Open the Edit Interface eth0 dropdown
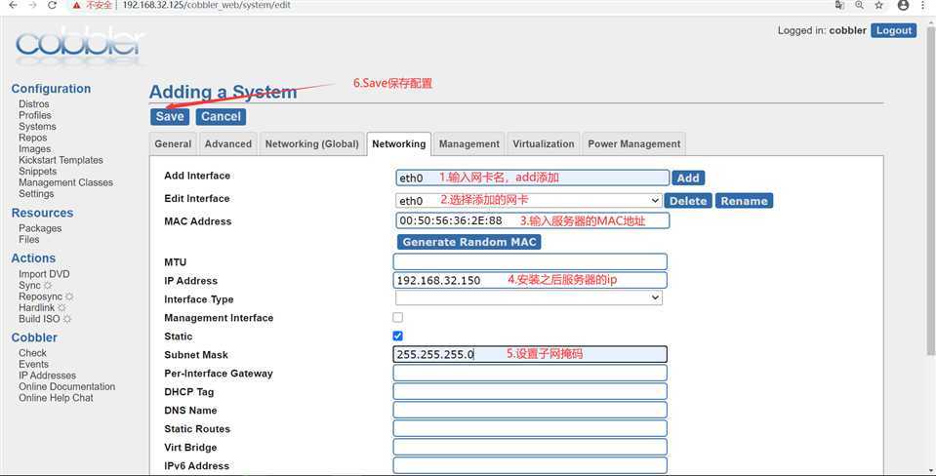 [x=528, y=200]
